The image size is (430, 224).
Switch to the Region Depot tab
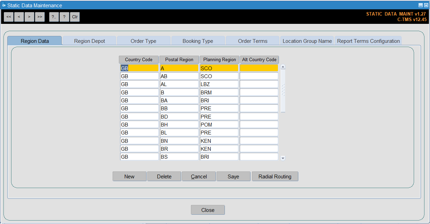[89, 41]
